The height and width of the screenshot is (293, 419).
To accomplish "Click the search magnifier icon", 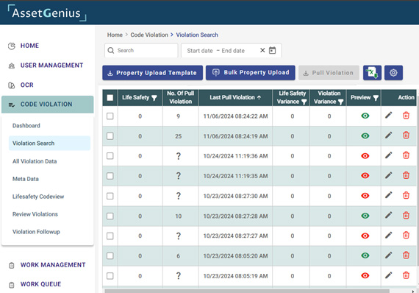I will point(110,50).
